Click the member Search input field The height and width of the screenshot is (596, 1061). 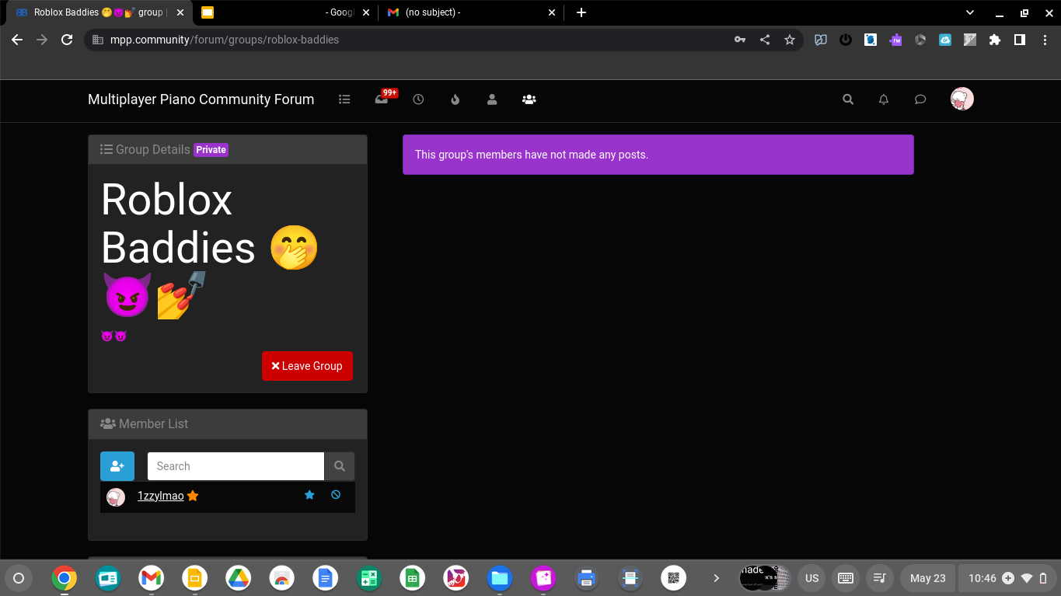coord(236,466)
